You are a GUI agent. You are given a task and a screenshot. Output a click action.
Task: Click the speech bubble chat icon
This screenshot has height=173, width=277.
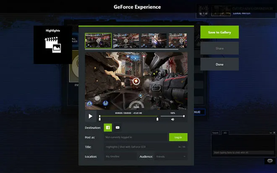[x=270, y=161]
